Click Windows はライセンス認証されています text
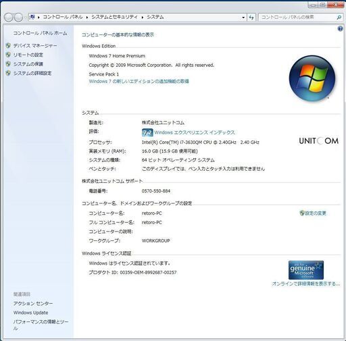Viewport: 346px width, 341px height. coord(130,263)
